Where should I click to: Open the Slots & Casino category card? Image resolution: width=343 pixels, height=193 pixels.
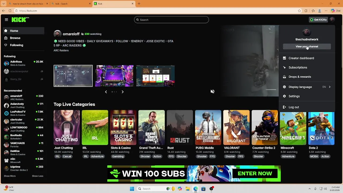pos(123,128)
